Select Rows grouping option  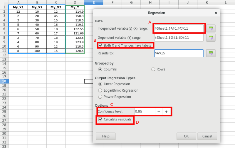click(153, 69)
